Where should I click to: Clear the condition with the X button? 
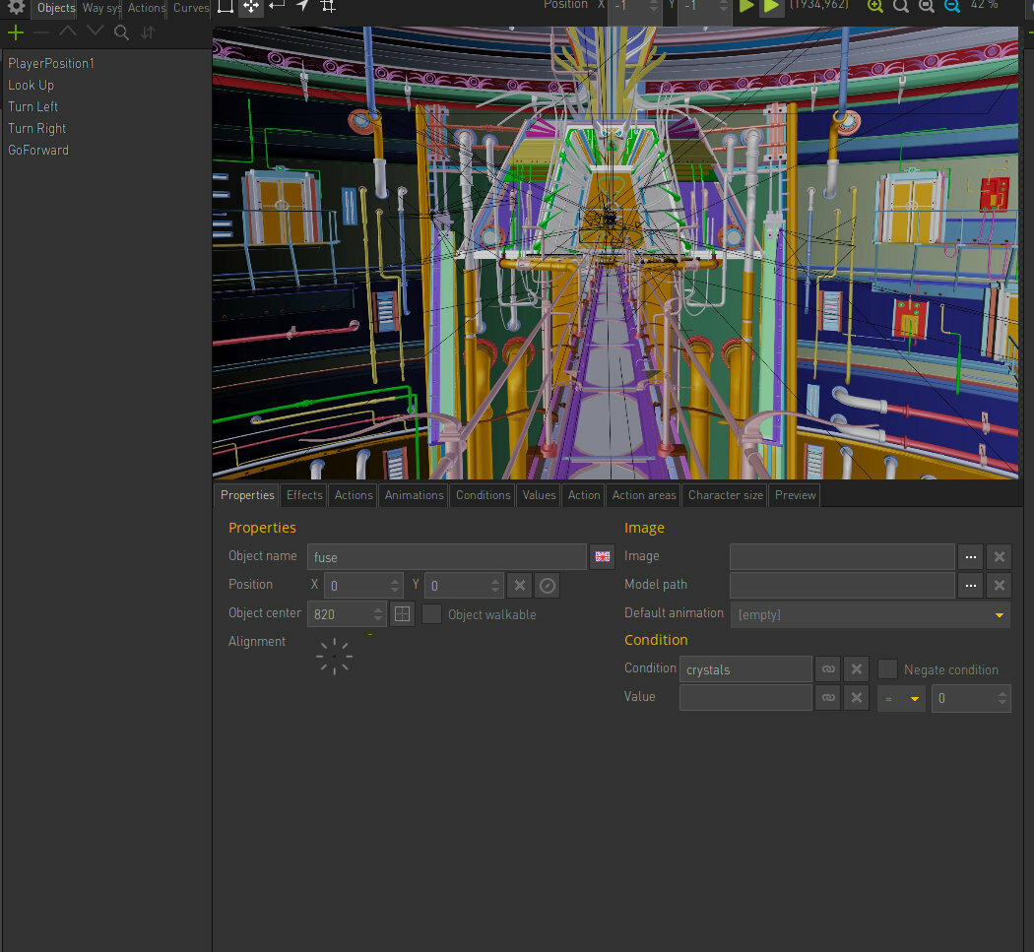(x=856, y=668)
